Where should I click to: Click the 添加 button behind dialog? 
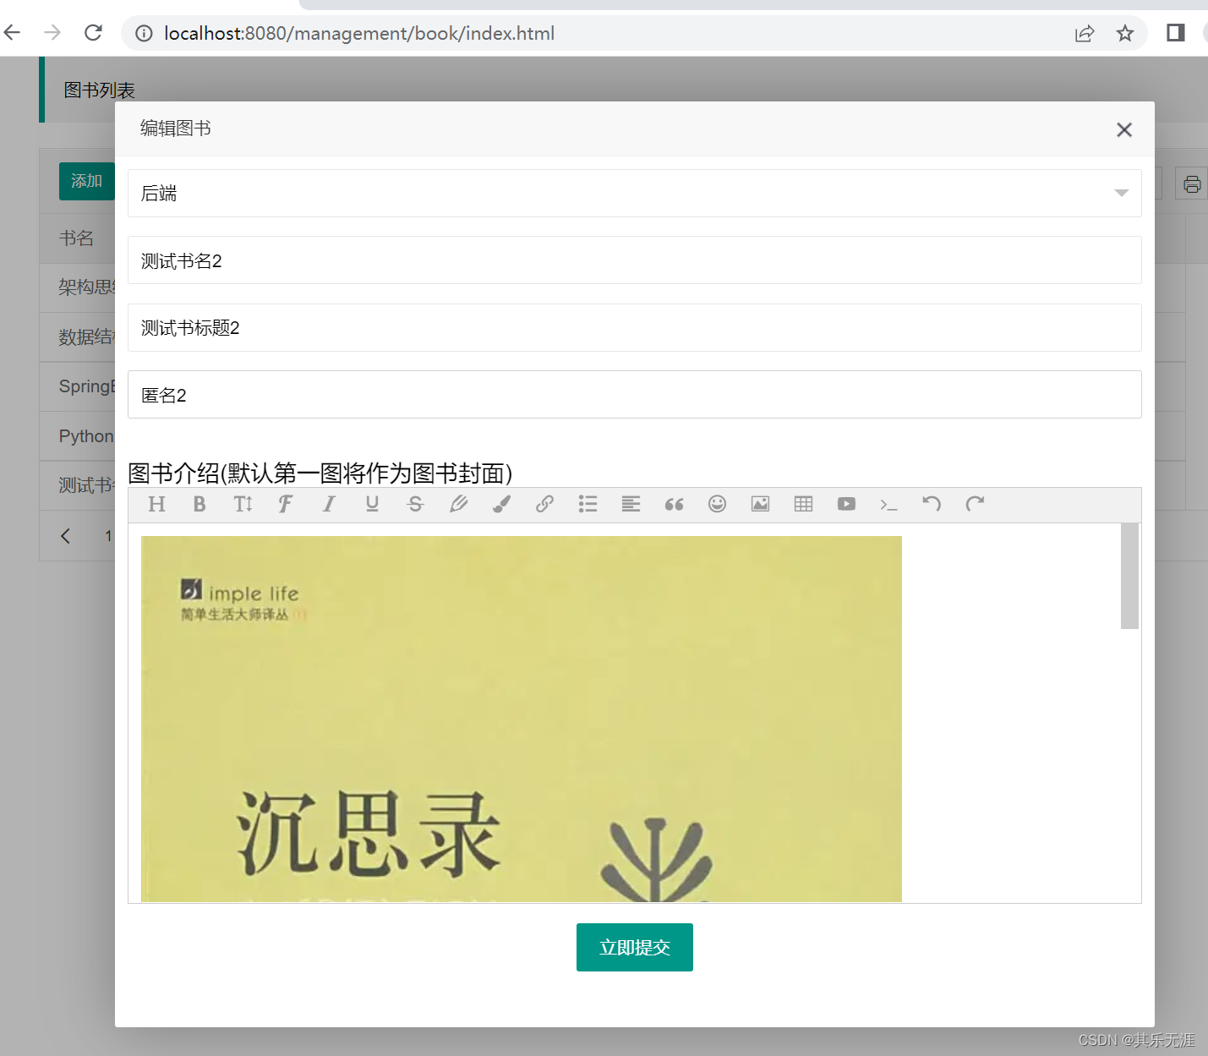click(86, 181)
